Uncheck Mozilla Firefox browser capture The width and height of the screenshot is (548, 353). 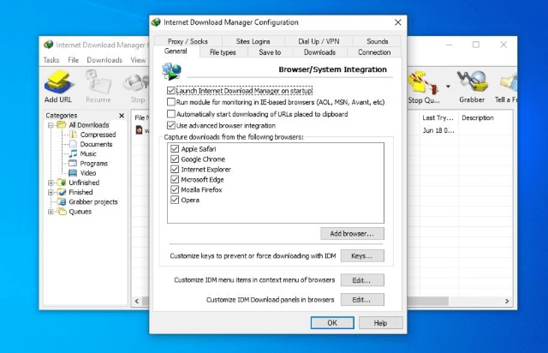pyautogui.click(x=176, y=189)
